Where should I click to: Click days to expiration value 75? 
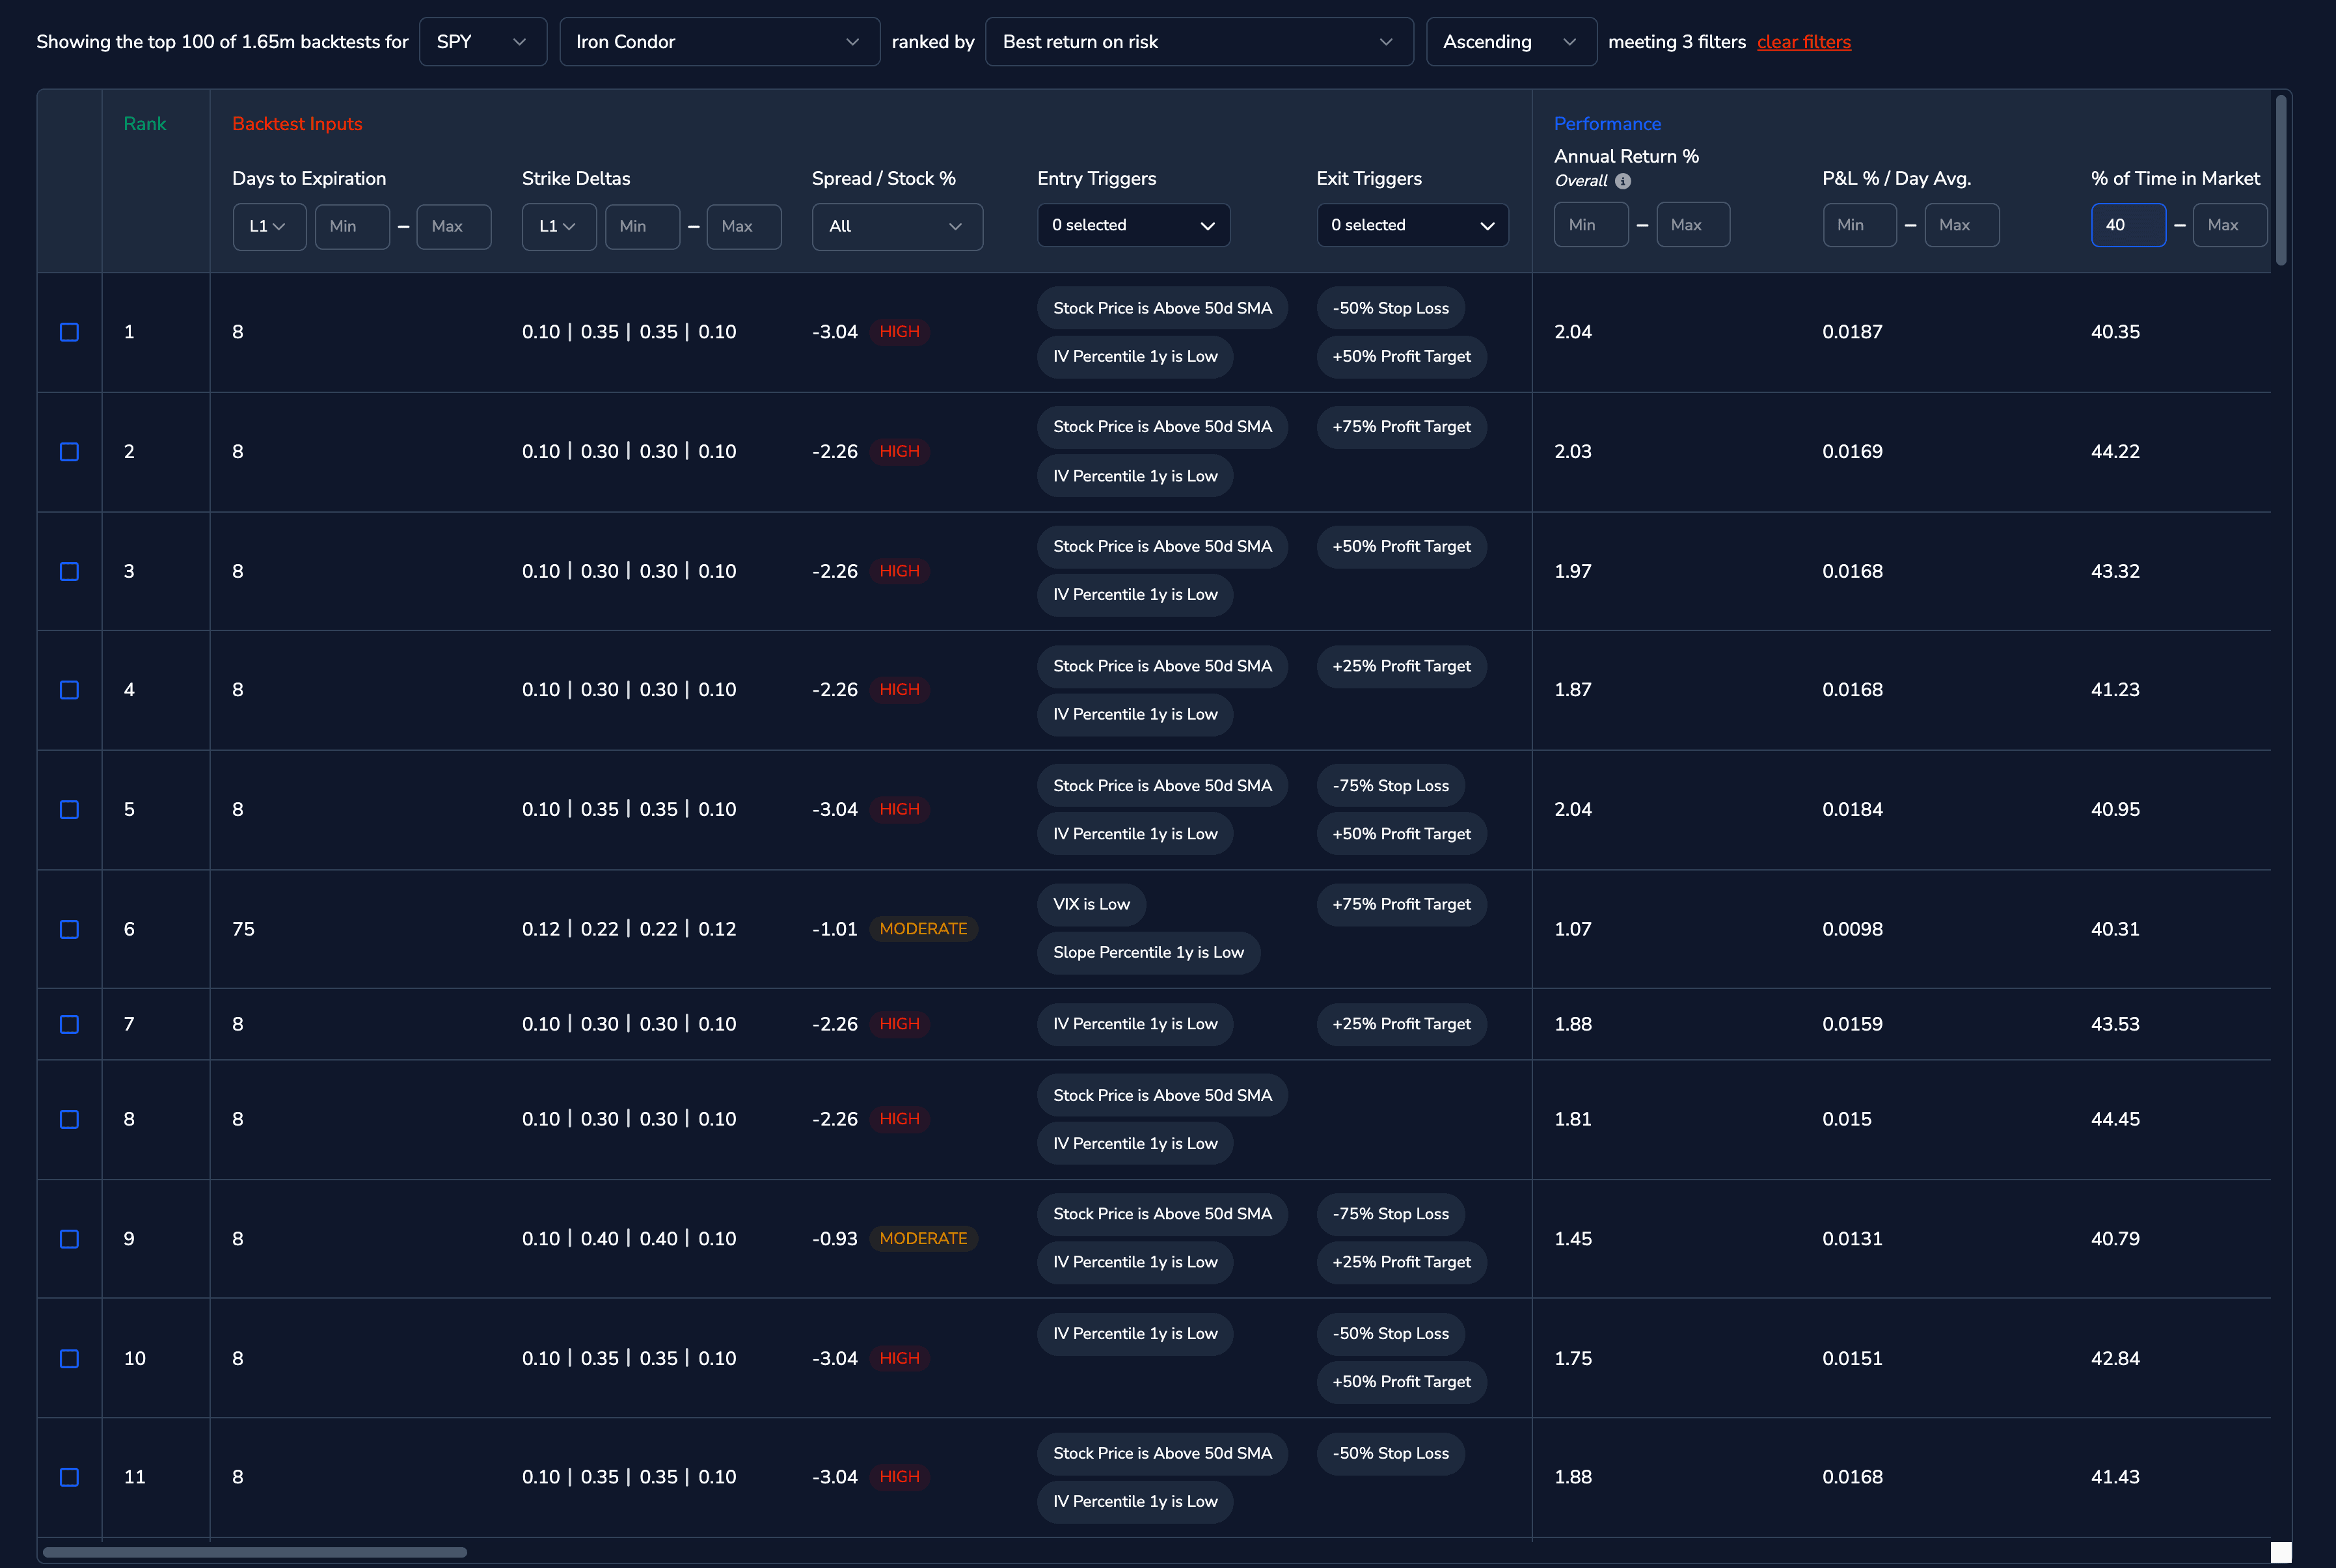pyautogui.click(x=243, y=929)
